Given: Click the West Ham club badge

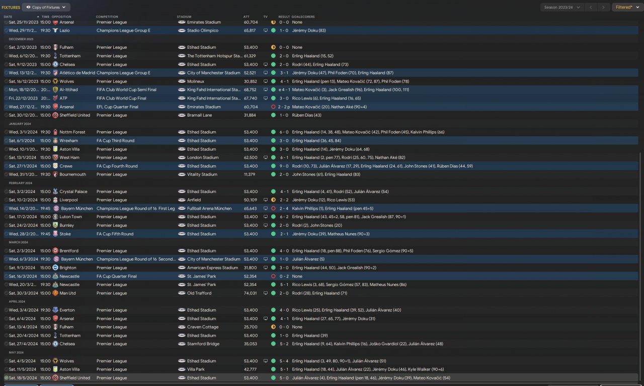Looking at the screenshot, I should pyautogui.click(x=55, y=158).
